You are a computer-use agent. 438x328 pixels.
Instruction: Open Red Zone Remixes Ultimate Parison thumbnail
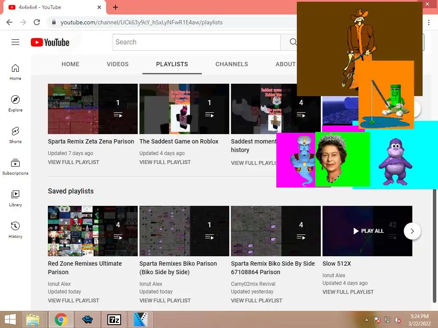click(93, 231)
